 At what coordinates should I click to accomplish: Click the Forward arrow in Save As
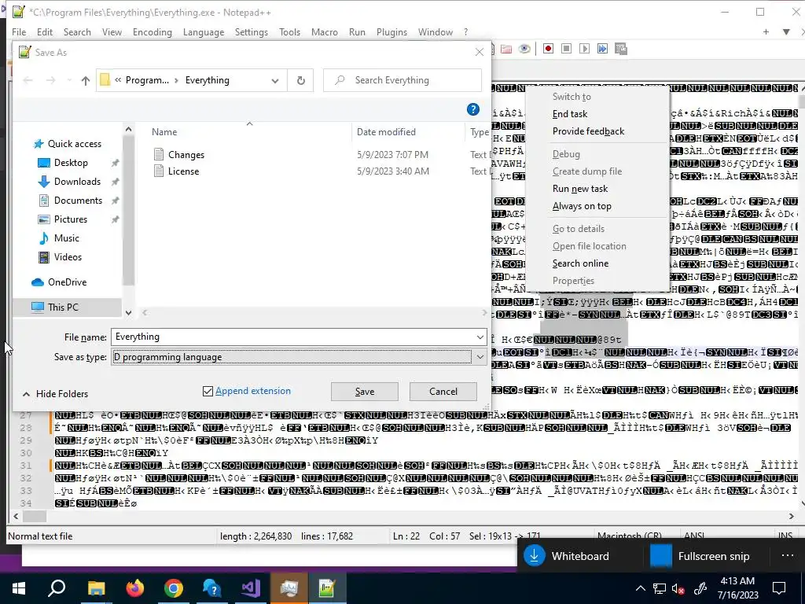(x=50, y=81)
